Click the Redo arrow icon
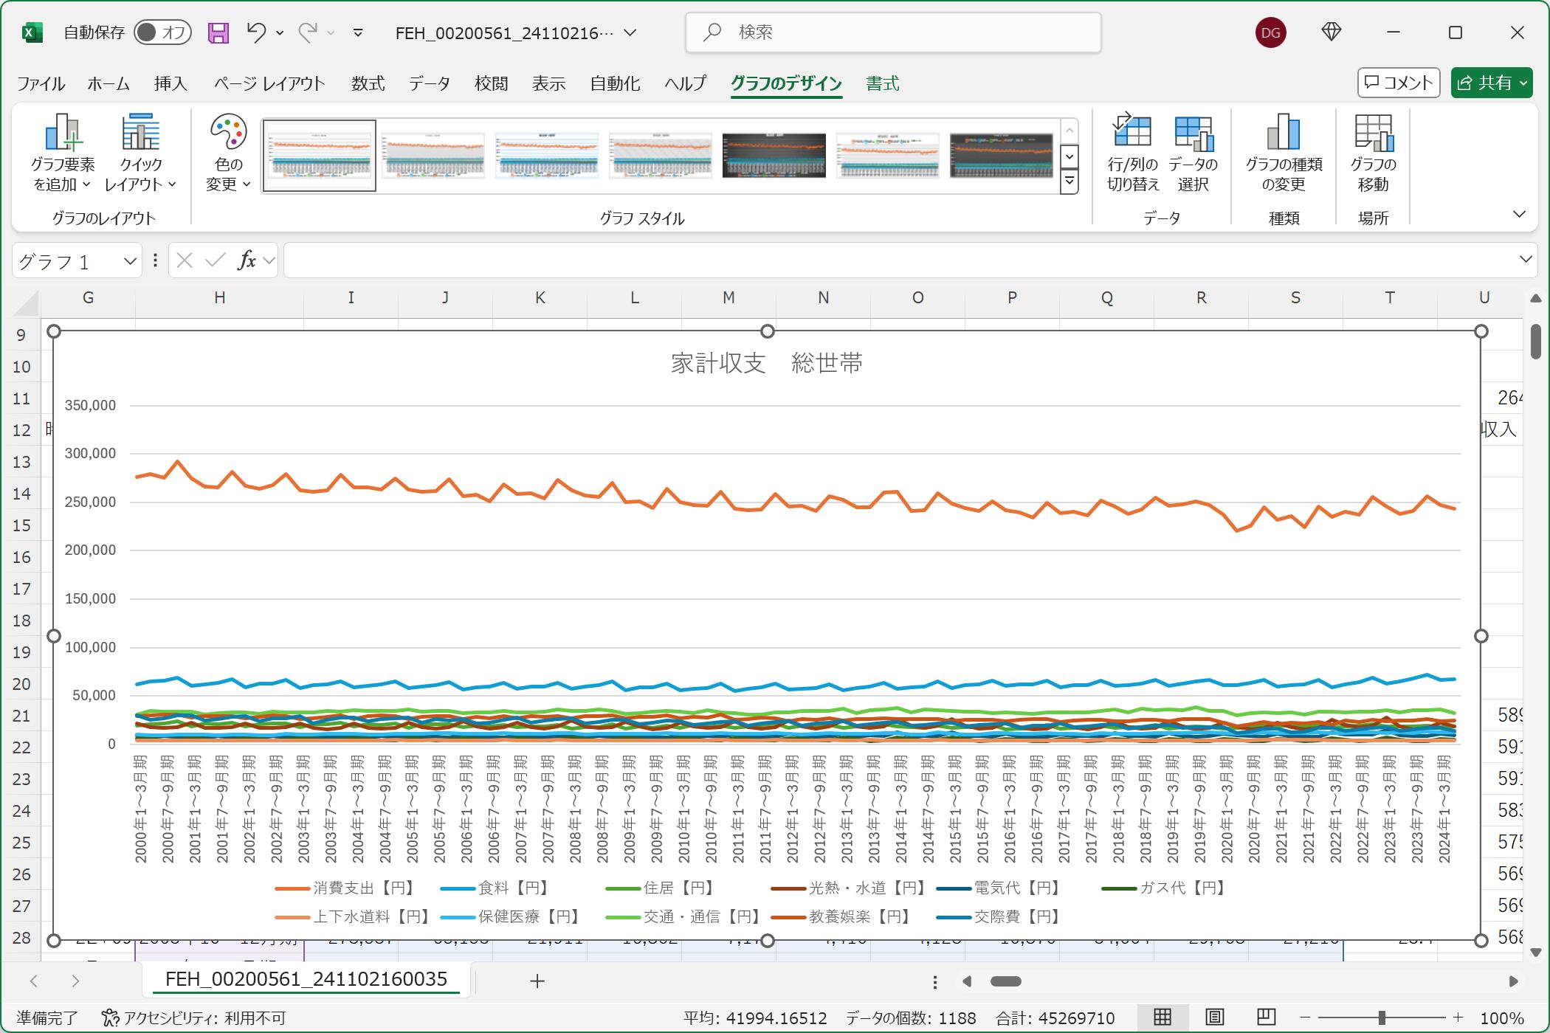Screen dimensions: 1550x1033 (x=308, y=32)
